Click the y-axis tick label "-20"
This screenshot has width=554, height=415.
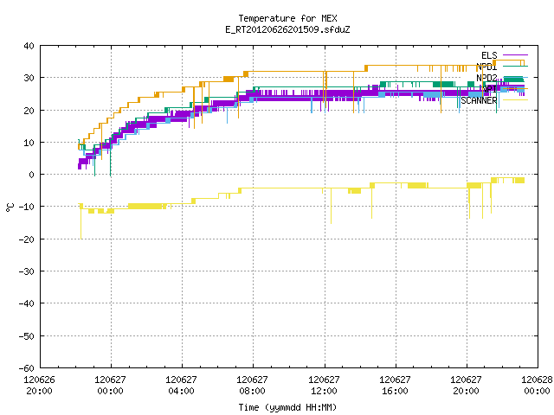[x=27, y=239]
